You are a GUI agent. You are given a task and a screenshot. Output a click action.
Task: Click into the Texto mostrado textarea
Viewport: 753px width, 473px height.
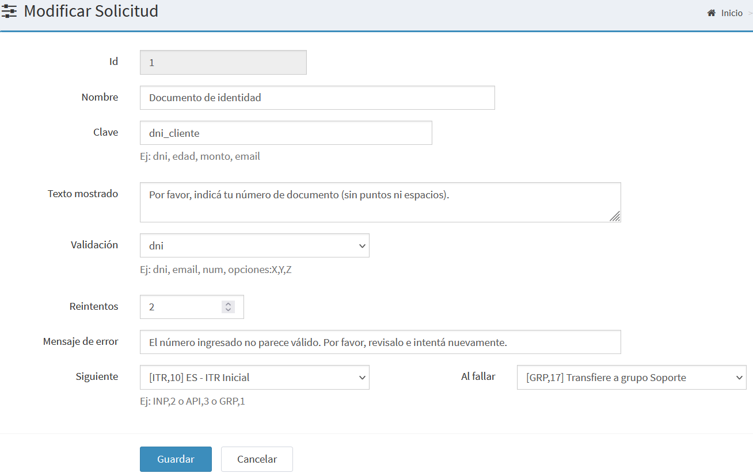click(380, 202)
